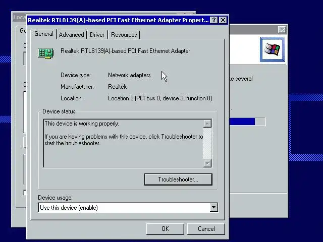Click the Realtek dialog title bar text
Screen dimensions: 323x242
coord(118,20)
